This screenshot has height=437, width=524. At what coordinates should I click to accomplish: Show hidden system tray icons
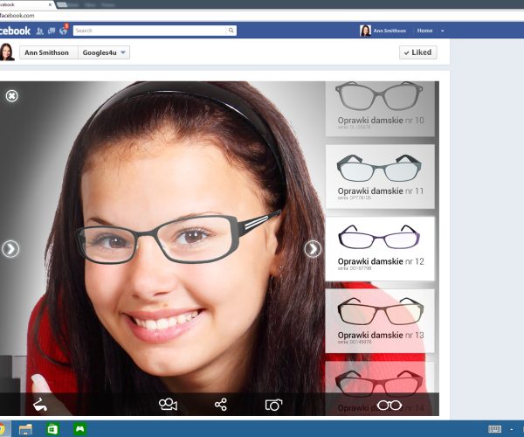point(512,429)
